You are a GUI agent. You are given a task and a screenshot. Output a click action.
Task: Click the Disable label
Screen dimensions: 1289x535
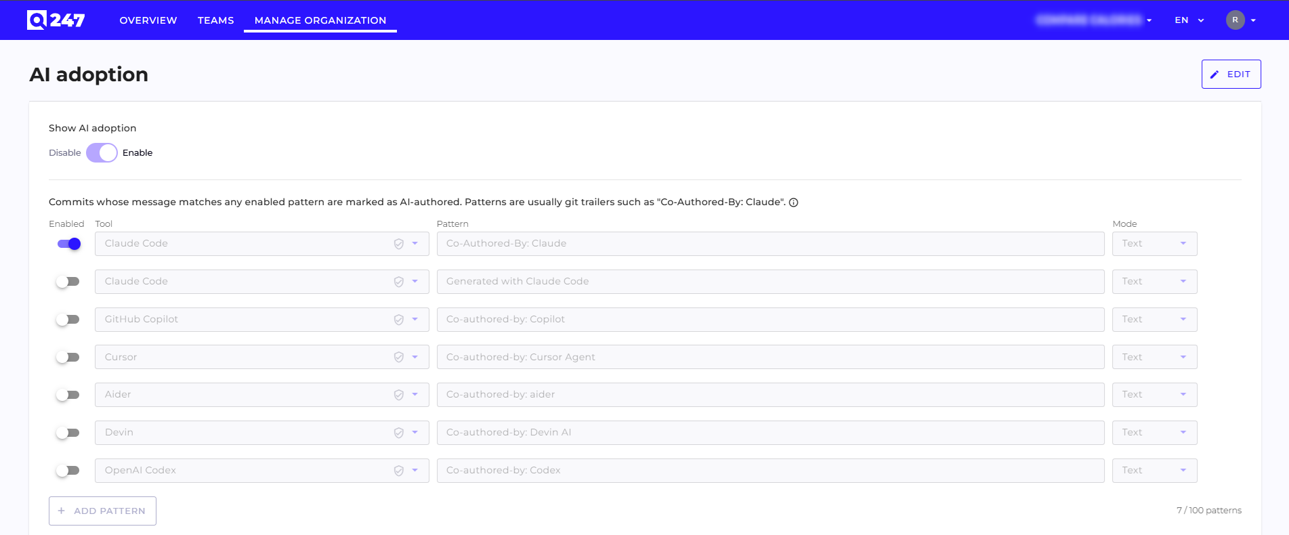pos(65,153)
